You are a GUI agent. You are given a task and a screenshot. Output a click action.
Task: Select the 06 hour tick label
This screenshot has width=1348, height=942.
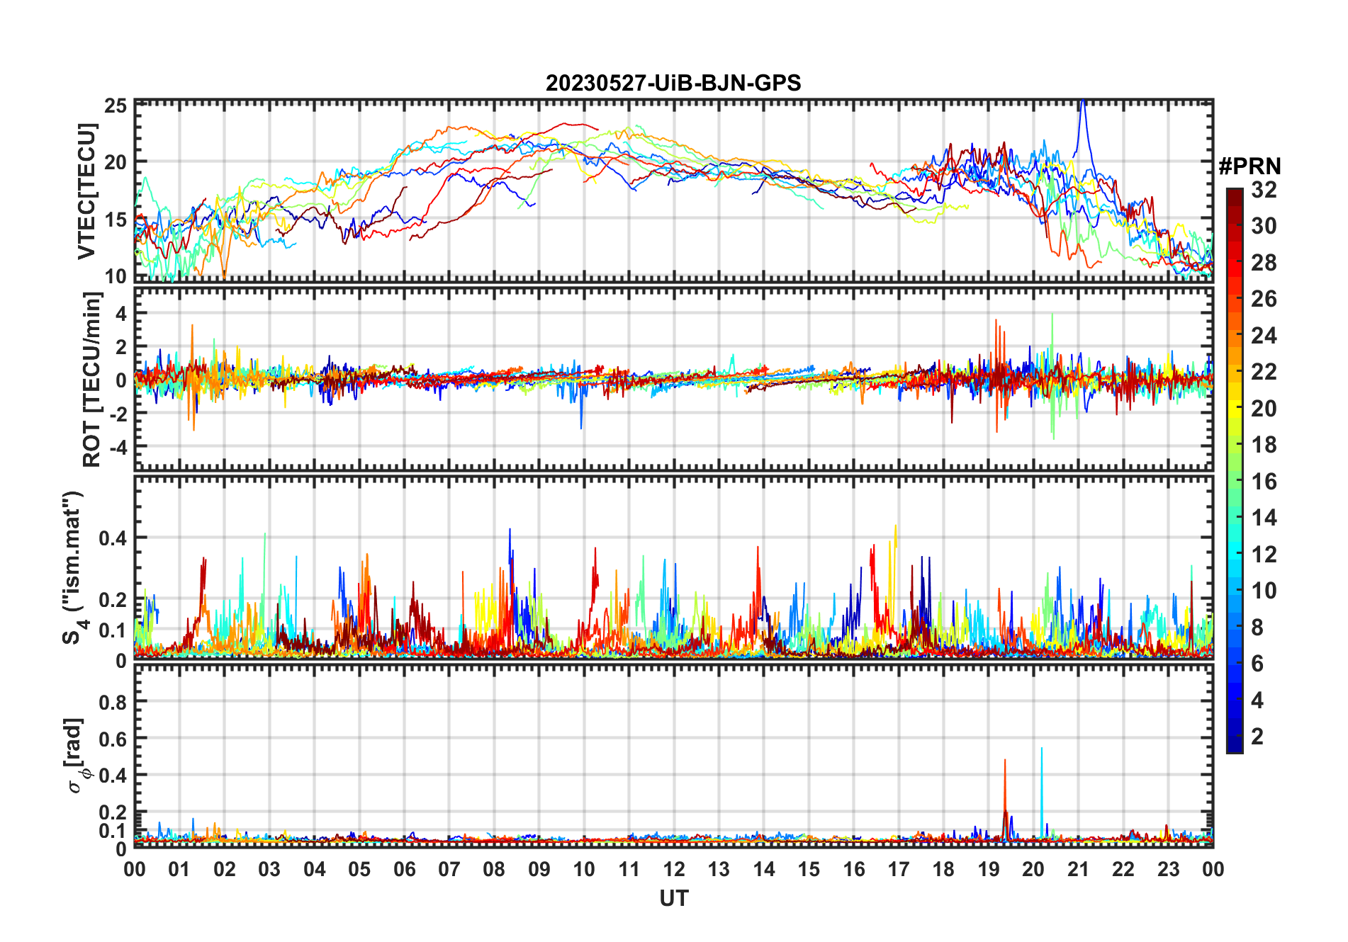(x=404, y=869)
